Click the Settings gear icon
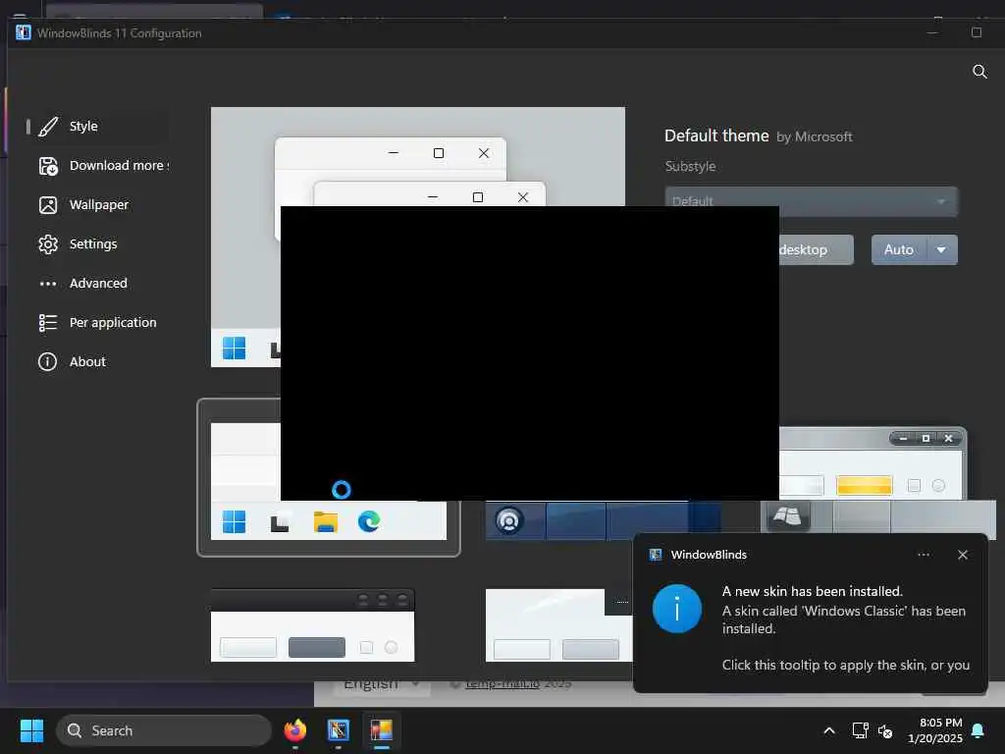Image resolution: width=1005 pixels, height=754 pixels. pyautogui.click(x=48, y=244)
